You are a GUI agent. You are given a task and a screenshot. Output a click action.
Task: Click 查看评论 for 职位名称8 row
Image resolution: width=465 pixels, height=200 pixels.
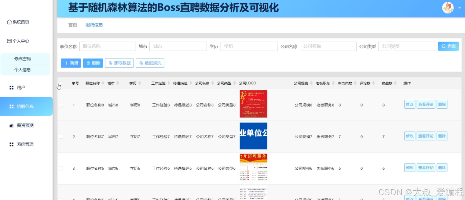click(x=426, y=104)
